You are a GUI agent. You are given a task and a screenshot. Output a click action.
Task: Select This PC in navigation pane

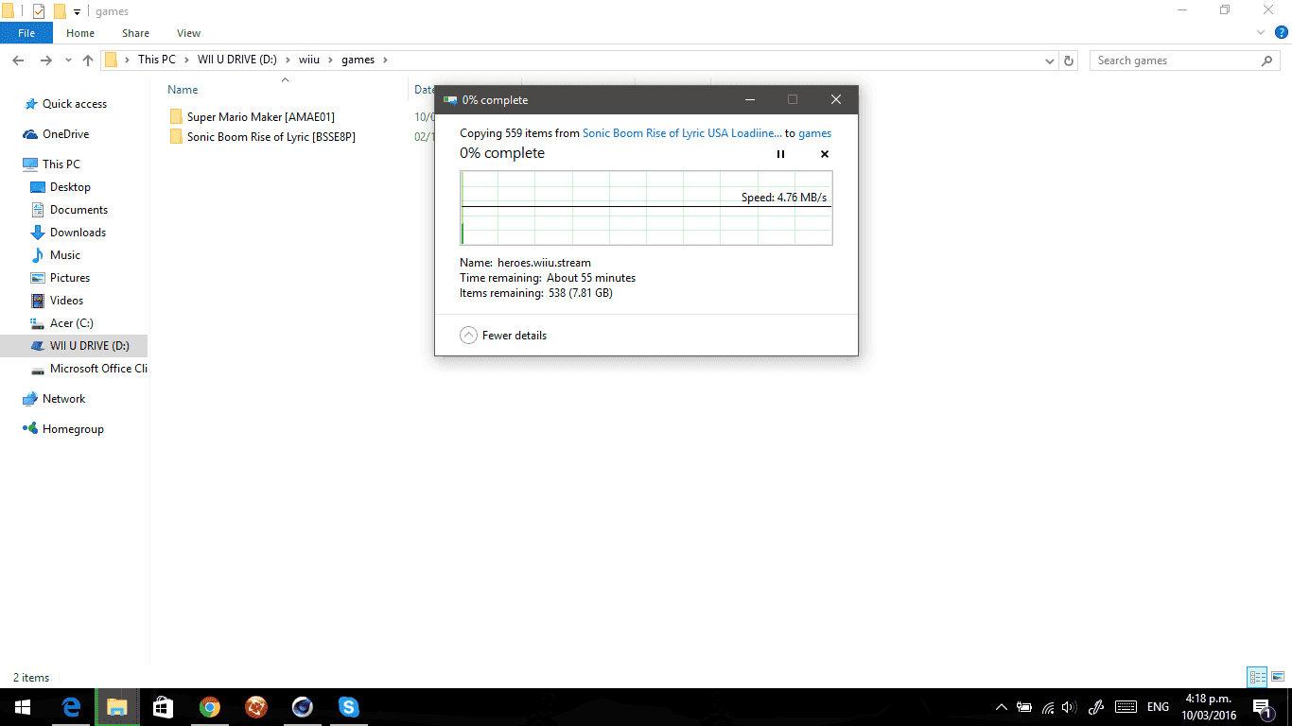52,164
